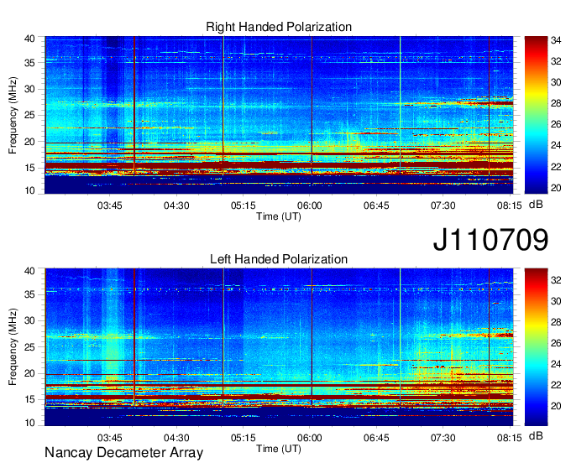Click the "05:15" time tick under the Left Handed plot
The height and width of the screenshot is (463, 571).
(244, 438)
